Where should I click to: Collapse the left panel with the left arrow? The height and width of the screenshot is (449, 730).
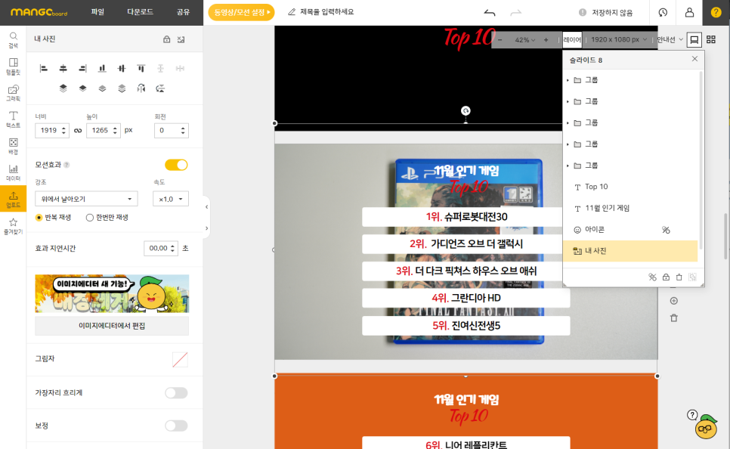(x=207, y=207)
